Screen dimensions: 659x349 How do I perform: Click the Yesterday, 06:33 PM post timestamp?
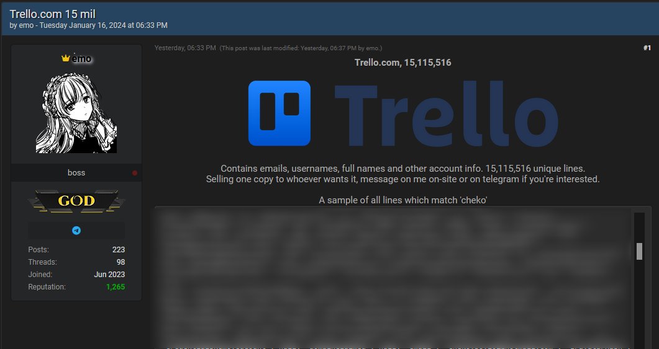pyautogui.click(x=185, y=48)
